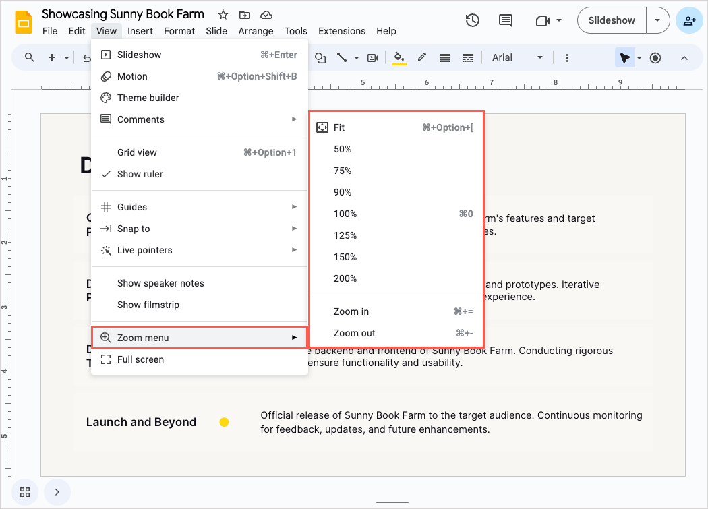Open the Format menu
Screen dimensions: 708x509
(x=179, y=31)
